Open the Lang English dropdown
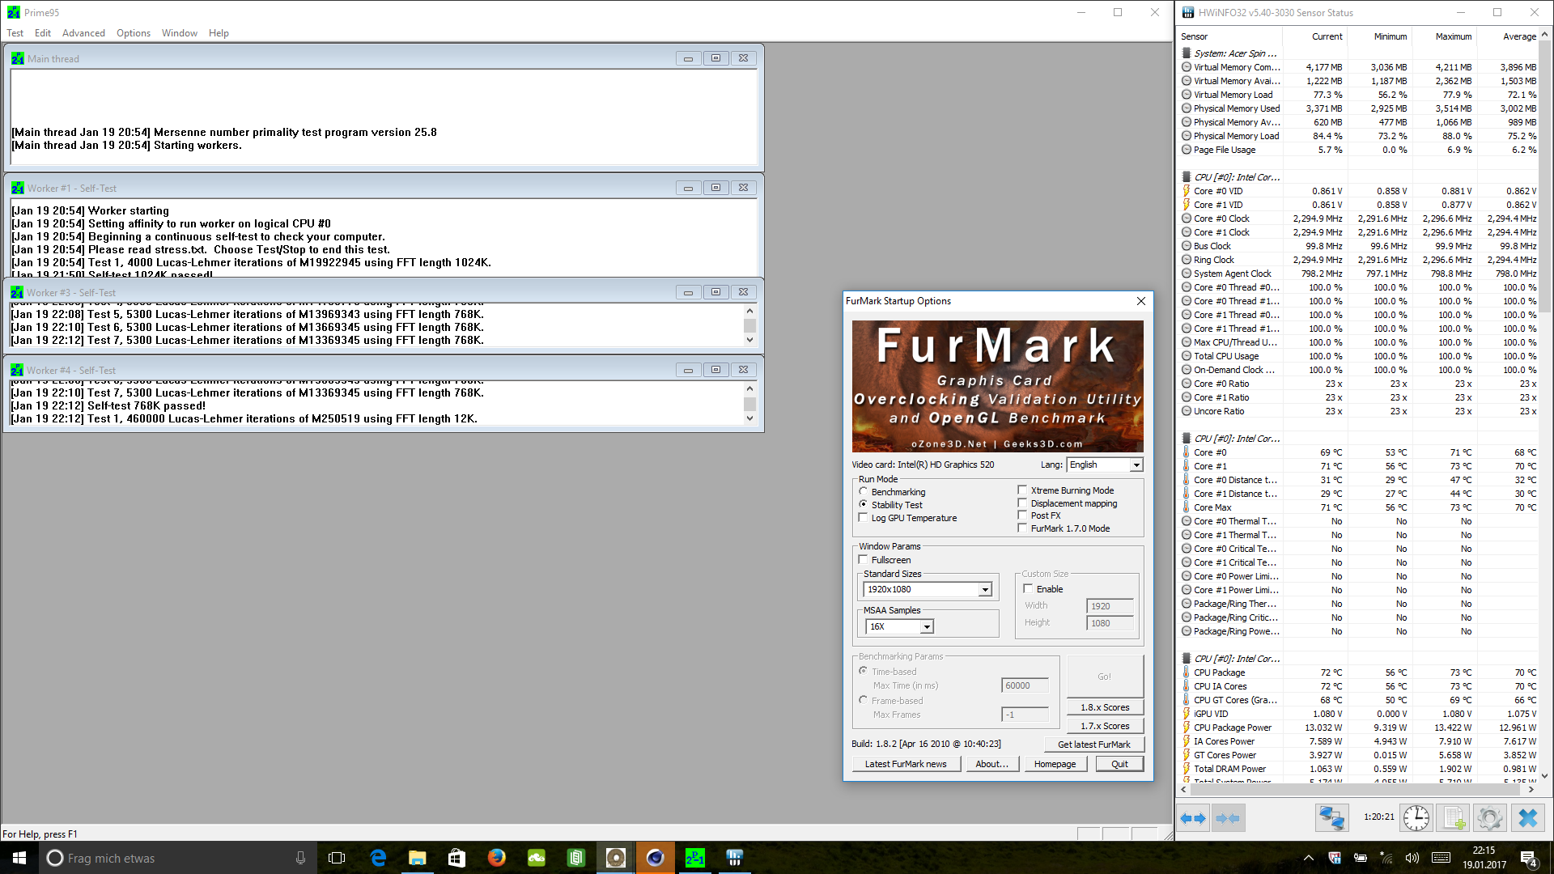The height and width of the screenshot is (874, 1554). tap(1136, 465)
